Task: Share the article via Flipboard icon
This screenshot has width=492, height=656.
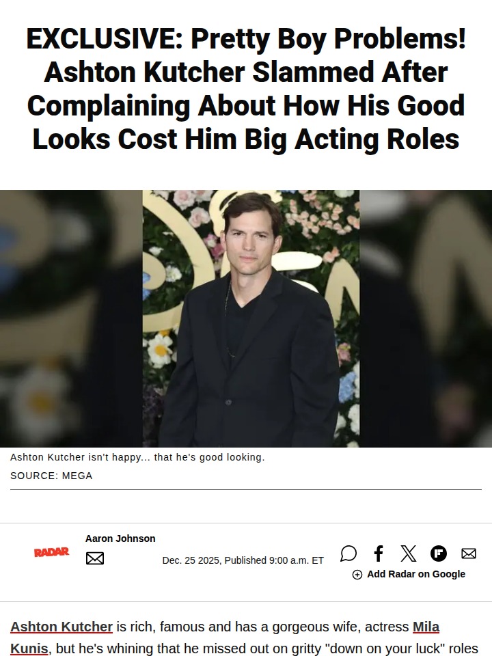Action: point(439,553)
